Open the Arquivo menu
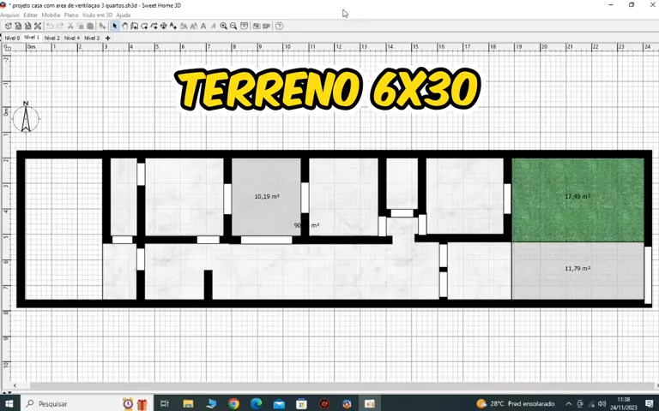 pos(9,15)
